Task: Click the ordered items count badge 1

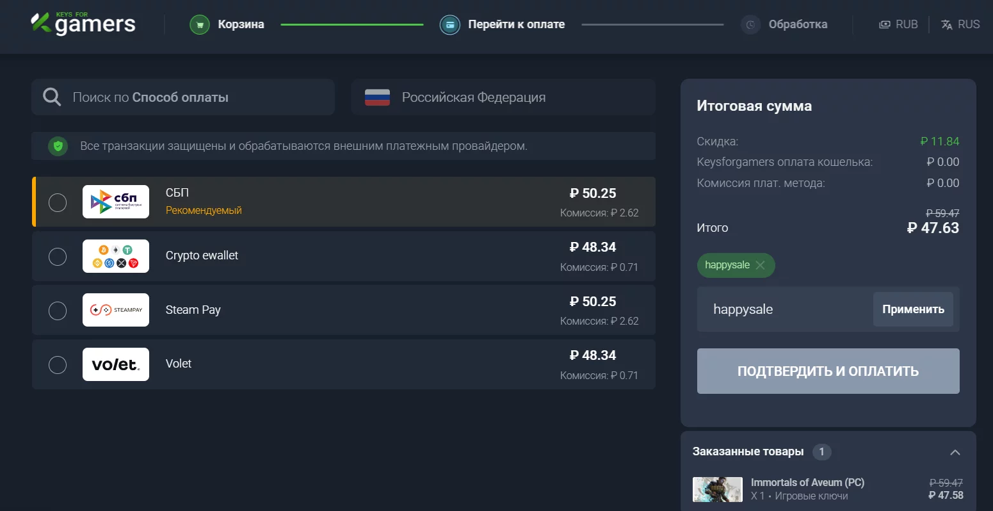Action: pos(822,452)
